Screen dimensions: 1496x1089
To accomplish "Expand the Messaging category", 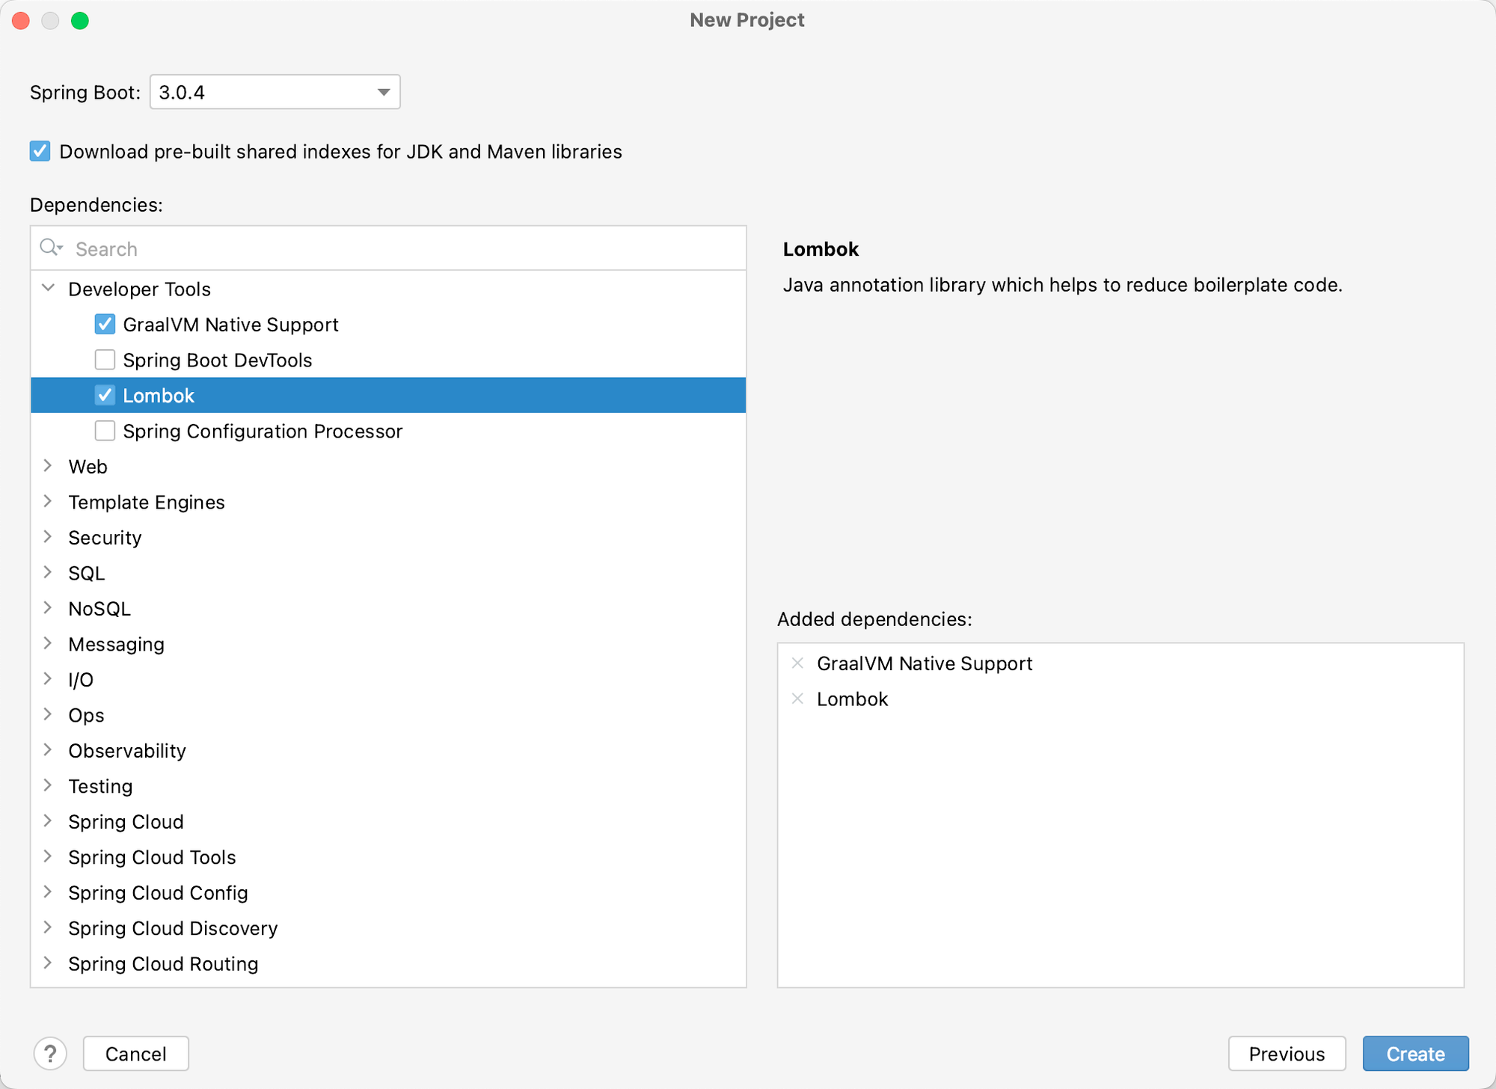I will pos(49,643).
